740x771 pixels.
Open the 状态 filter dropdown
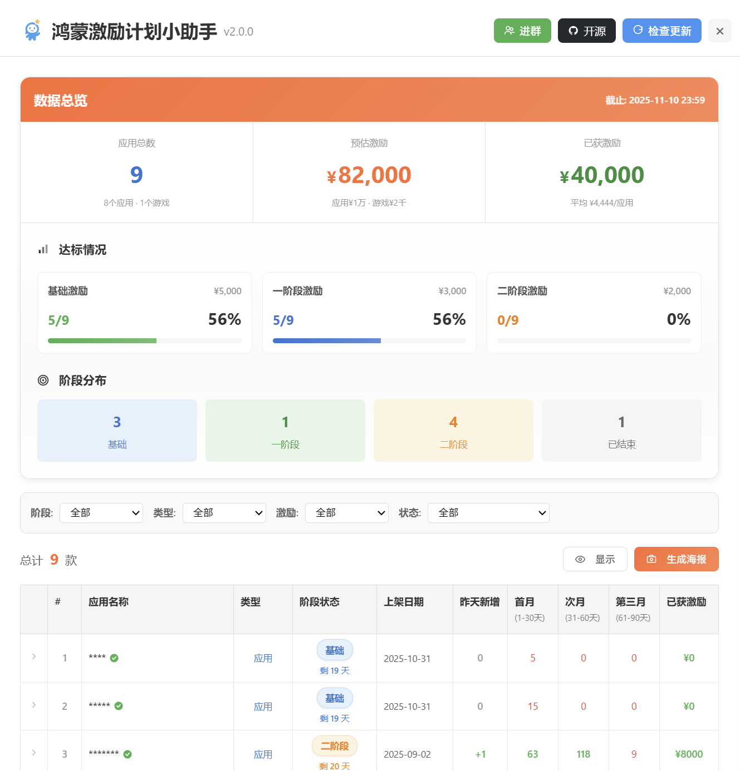tap(488, 513)
